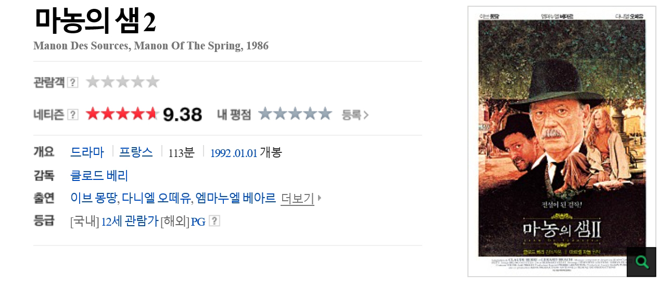The image size is (672, 299).
Task: Open the 마농의 샘 II movie poster
Action: click(561, 138)
